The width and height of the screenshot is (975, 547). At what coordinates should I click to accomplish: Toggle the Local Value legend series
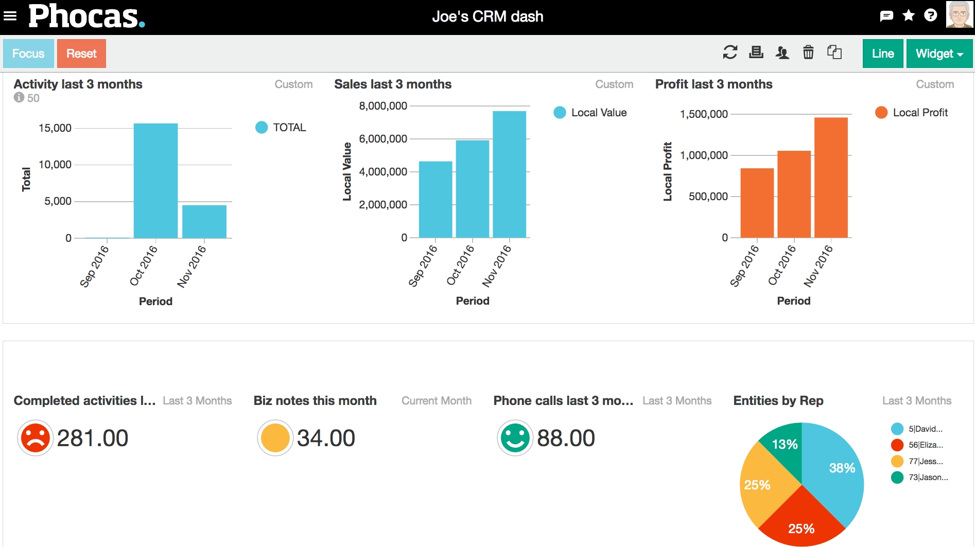tap(590, 113)
